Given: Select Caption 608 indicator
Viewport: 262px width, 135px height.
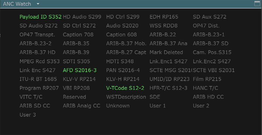Looking at the screenshot, I should coord(121,34).
